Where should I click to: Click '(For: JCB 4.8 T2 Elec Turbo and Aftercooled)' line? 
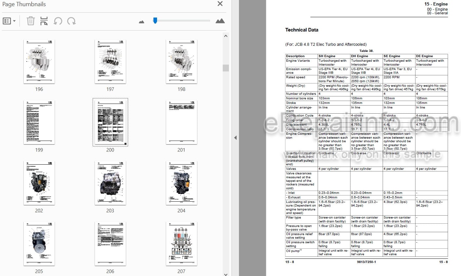pos(326,44)
